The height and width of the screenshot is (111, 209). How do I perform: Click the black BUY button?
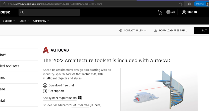[201, 31]
